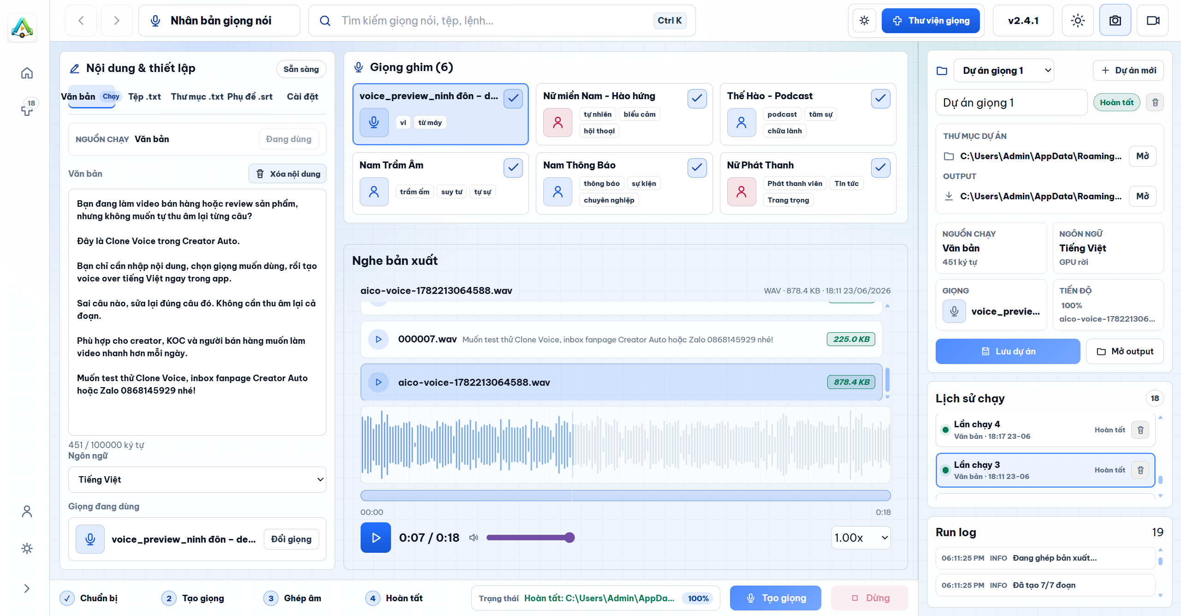Open the 1.00x playback speed dropdown
The image size is (1181, 616).
tap(861, 538)
